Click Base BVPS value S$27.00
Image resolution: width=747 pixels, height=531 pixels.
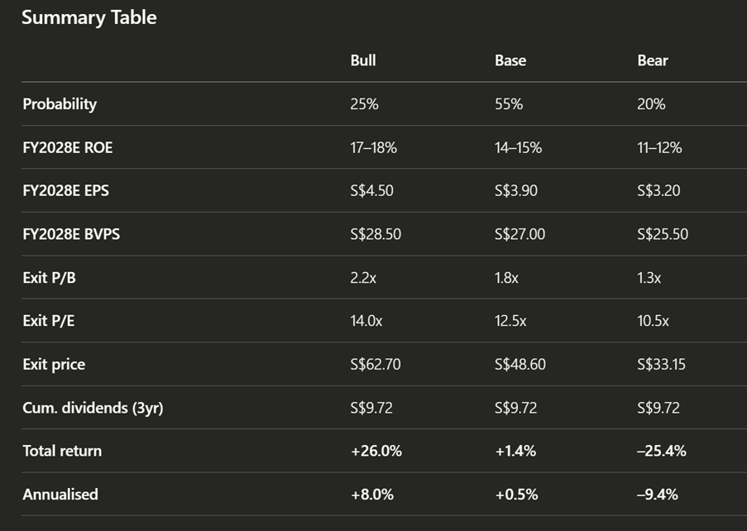[x=520, y=234]
